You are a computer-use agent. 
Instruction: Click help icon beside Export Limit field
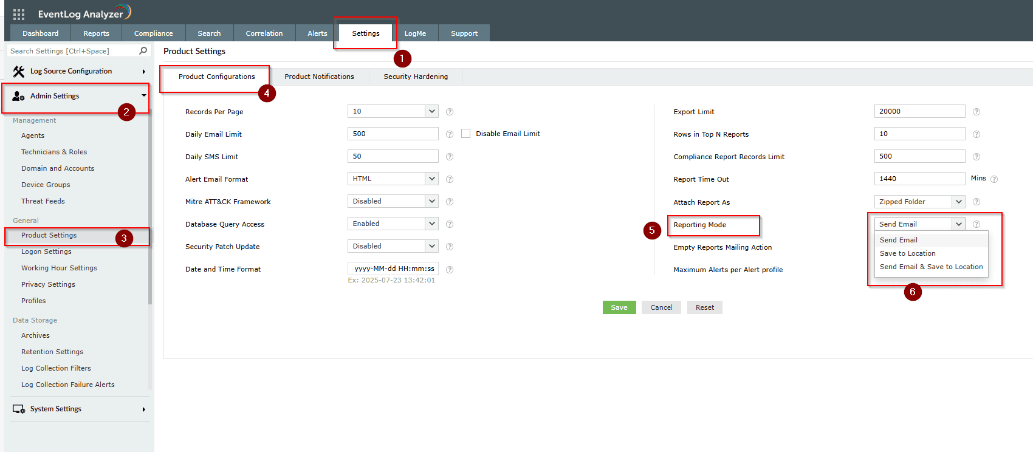(x=976, y=112)
